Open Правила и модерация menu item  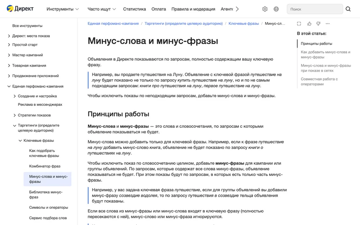pos(193,9)
